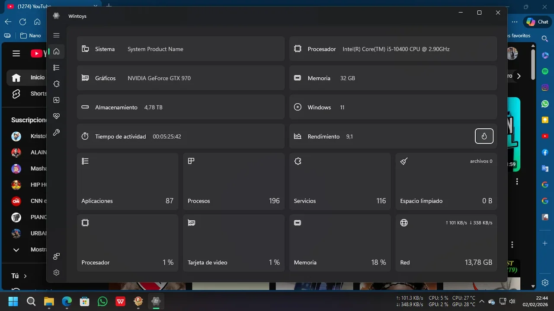Open Edge's three-dot settings menu
Image resolution: width=554 pixels, height=311 pixels.
coord(514,22)
